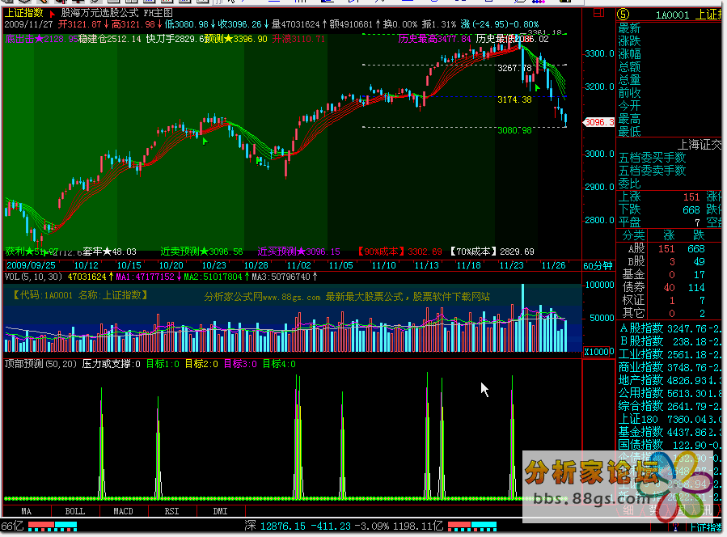727x537 pixels.
Task: Click the circled 5 icon in quote panel
Action: click(x=622, y=14)
